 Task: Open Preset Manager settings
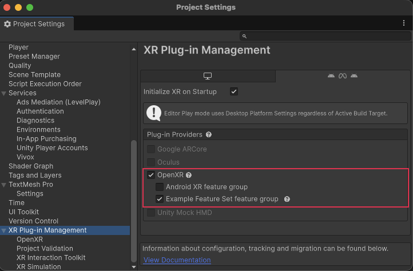(34, 57)
